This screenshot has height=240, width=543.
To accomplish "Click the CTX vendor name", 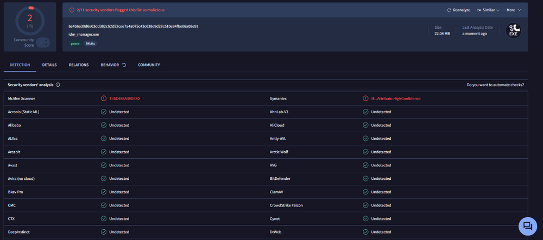I will tap(11, 218).
